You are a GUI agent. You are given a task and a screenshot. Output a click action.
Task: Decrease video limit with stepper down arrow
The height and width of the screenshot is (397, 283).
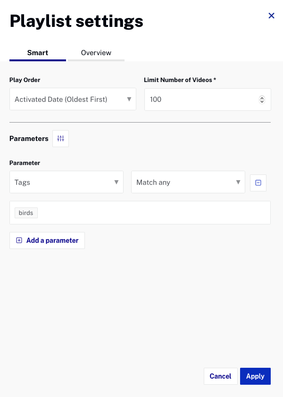click(x=262, y=101)
